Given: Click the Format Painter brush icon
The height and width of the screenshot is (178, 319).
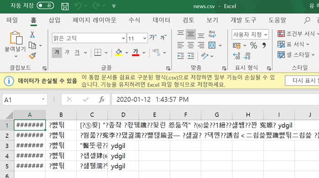Looking at the screenshot, I should click(x=32, y=56).
